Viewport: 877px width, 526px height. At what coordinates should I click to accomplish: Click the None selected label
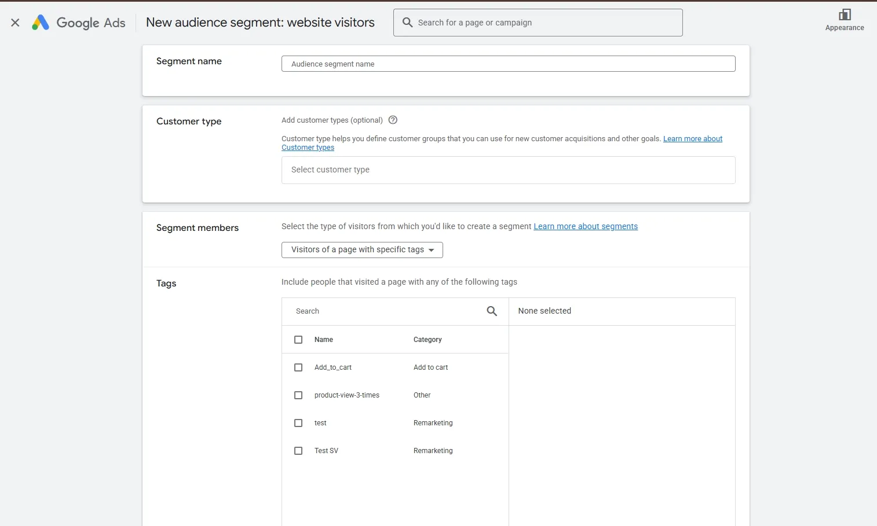point(545,311)
